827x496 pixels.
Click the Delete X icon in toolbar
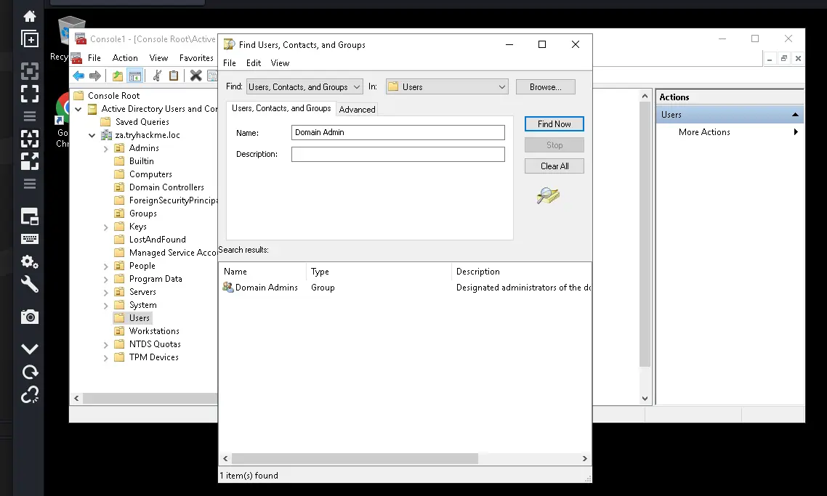[x=195, y=76]
